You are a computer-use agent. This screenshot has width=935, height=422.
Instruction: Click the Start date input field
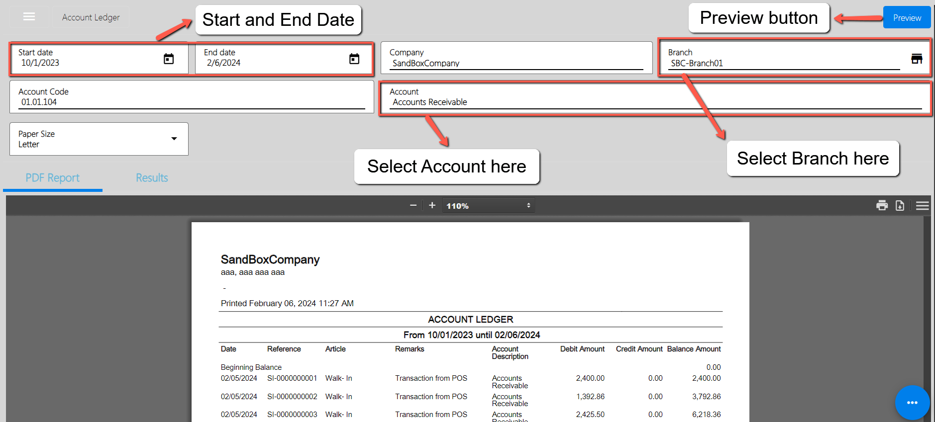[99, 58]
